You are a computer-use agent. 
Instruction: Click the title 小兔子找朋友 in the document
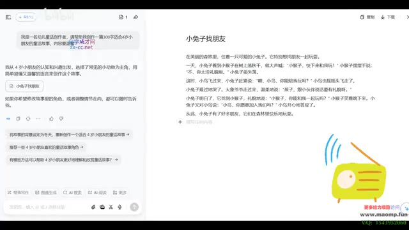point(206,39)
